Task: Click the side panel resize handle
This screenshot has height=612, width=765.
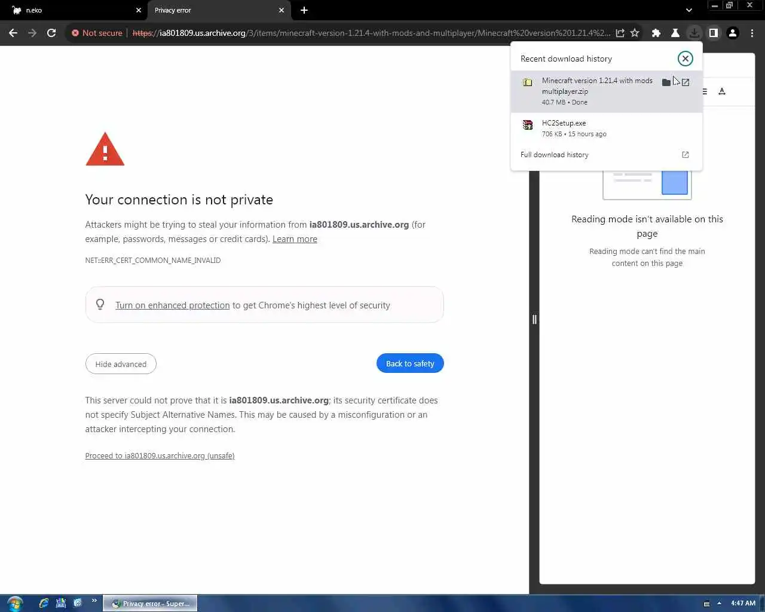Action: tap(534, 320)
